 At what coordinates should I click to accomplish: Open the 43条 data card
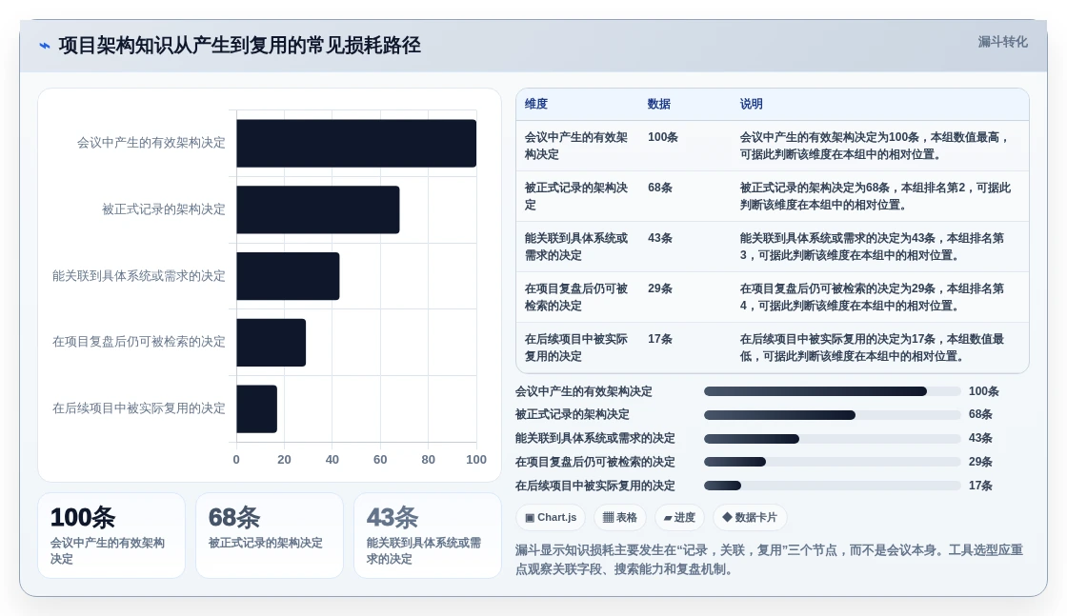[428, 536]
